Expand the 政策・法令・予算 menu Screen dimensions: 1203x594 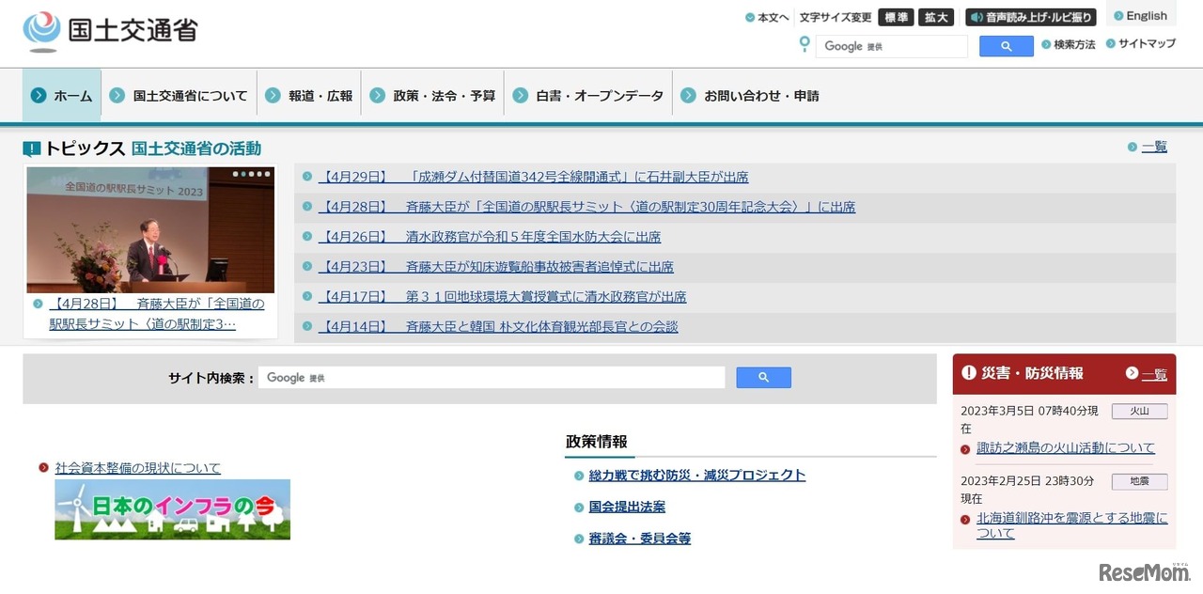(432, 96)
